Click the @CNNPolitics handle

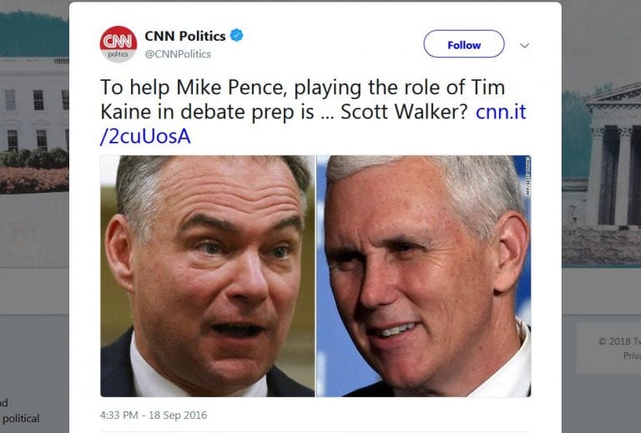(x=178, y=54)
